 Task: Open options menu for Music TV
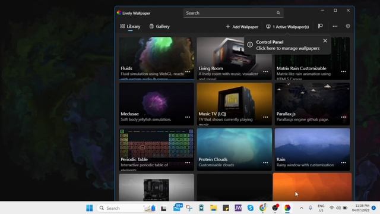[265, 117]
